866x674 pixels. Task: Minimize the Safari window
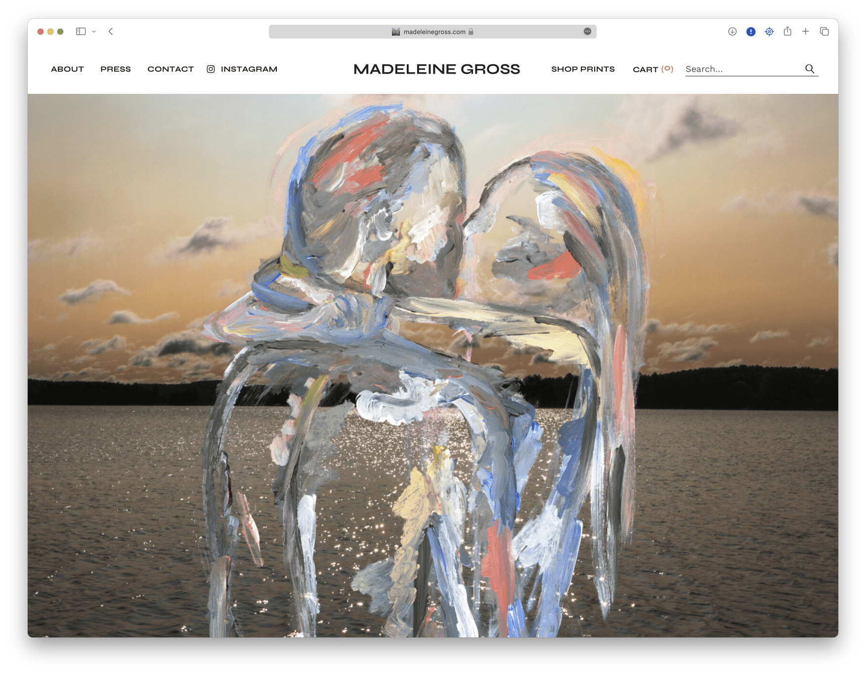50,32
